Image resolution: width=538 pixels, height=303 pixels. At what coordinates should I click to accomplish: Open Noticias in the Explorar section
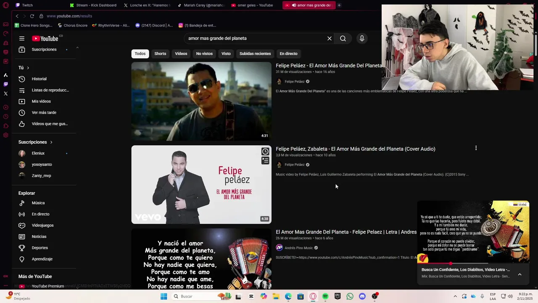[44, 237]
